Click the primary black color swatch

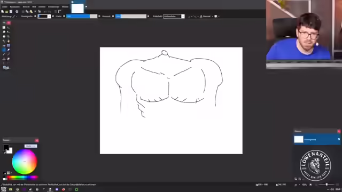pos(6,147)
